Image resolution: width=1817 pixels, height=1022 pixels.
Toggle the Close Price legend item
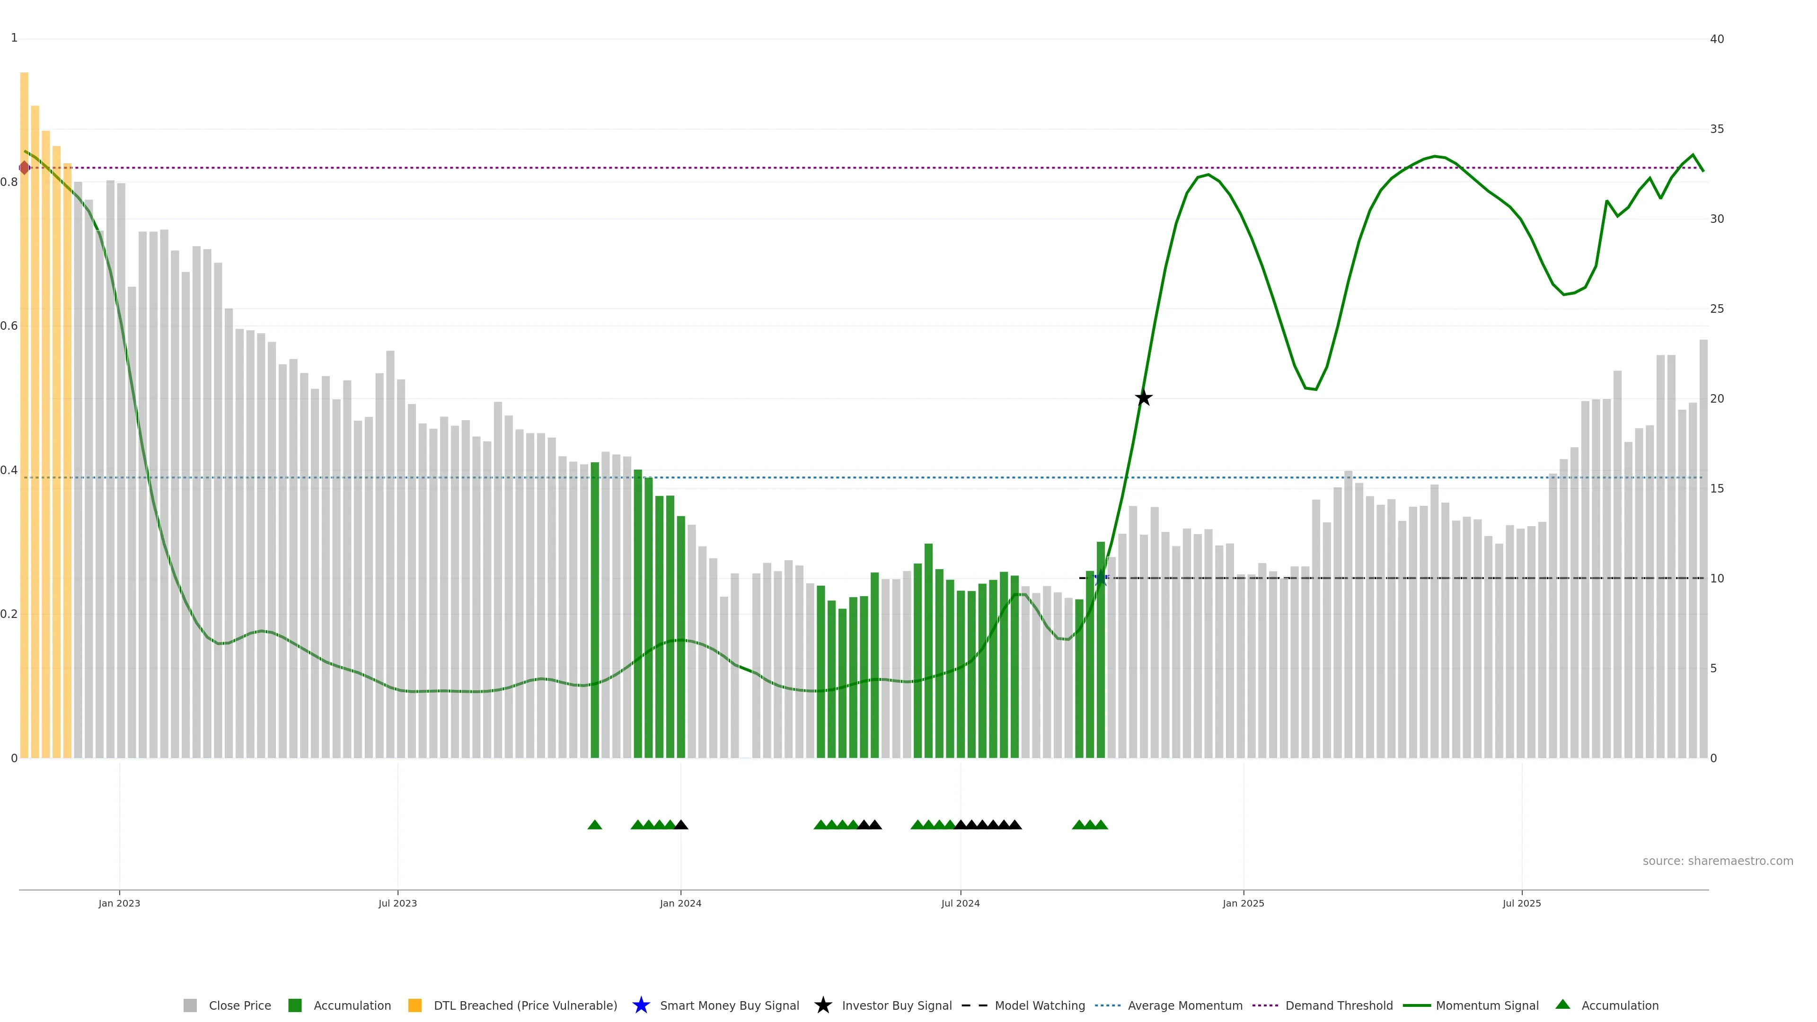click(239, 1006)
